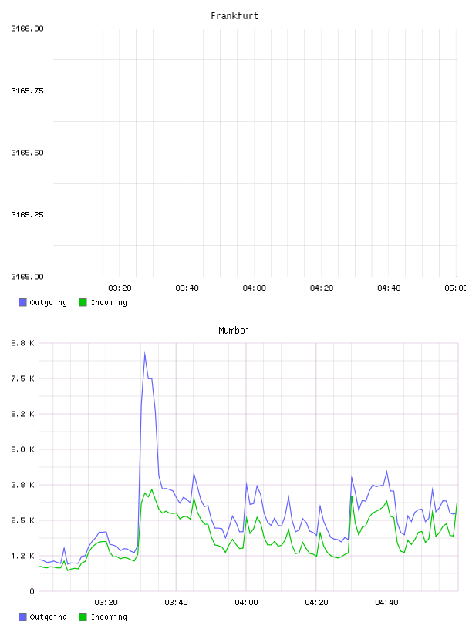The height and width of the screenshot is (629, 469).
Task: Click the Frankfurt chart title
Action: coord(235,16)
